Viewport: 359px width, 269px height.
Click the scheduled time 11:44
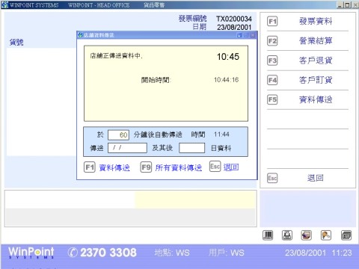click(x=221, y=134)
